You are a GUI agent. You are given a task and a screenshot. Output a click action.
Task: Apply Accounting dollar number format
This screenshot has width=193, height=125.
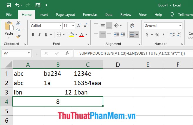[x=147, y=35]
